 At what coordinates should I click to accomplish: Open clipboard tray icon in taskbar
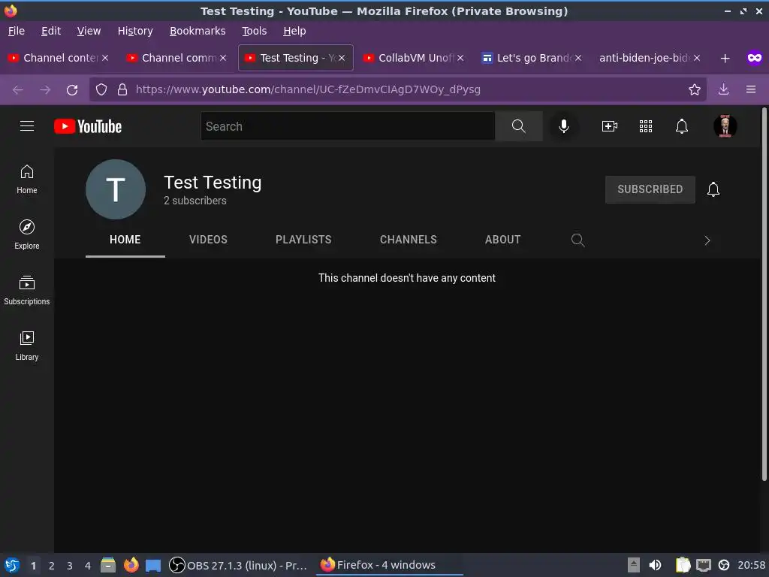(x=683, y=565)
